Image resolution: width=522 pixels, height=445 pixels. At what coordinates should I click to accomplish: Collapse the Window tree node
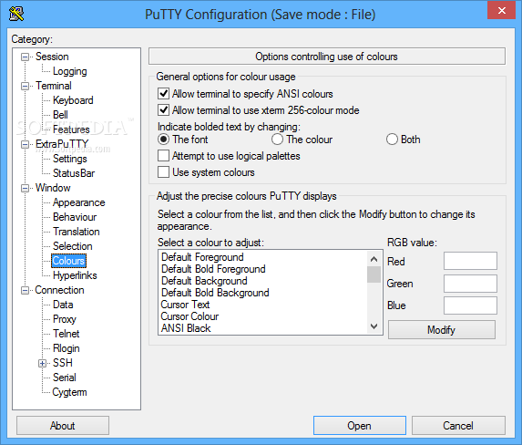pos(25,189)
